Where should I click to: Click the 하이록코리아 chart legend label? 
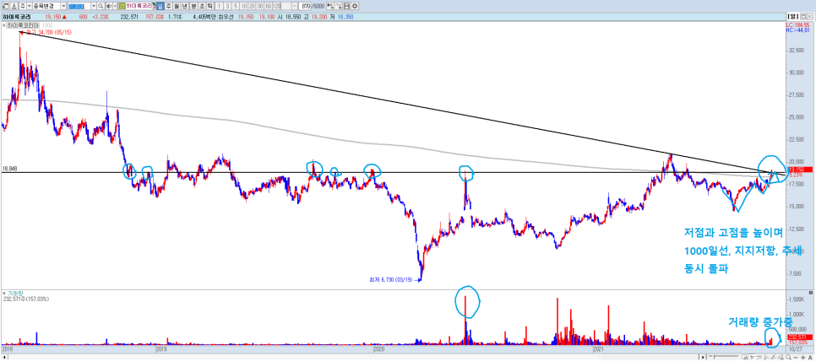(24, 25)
